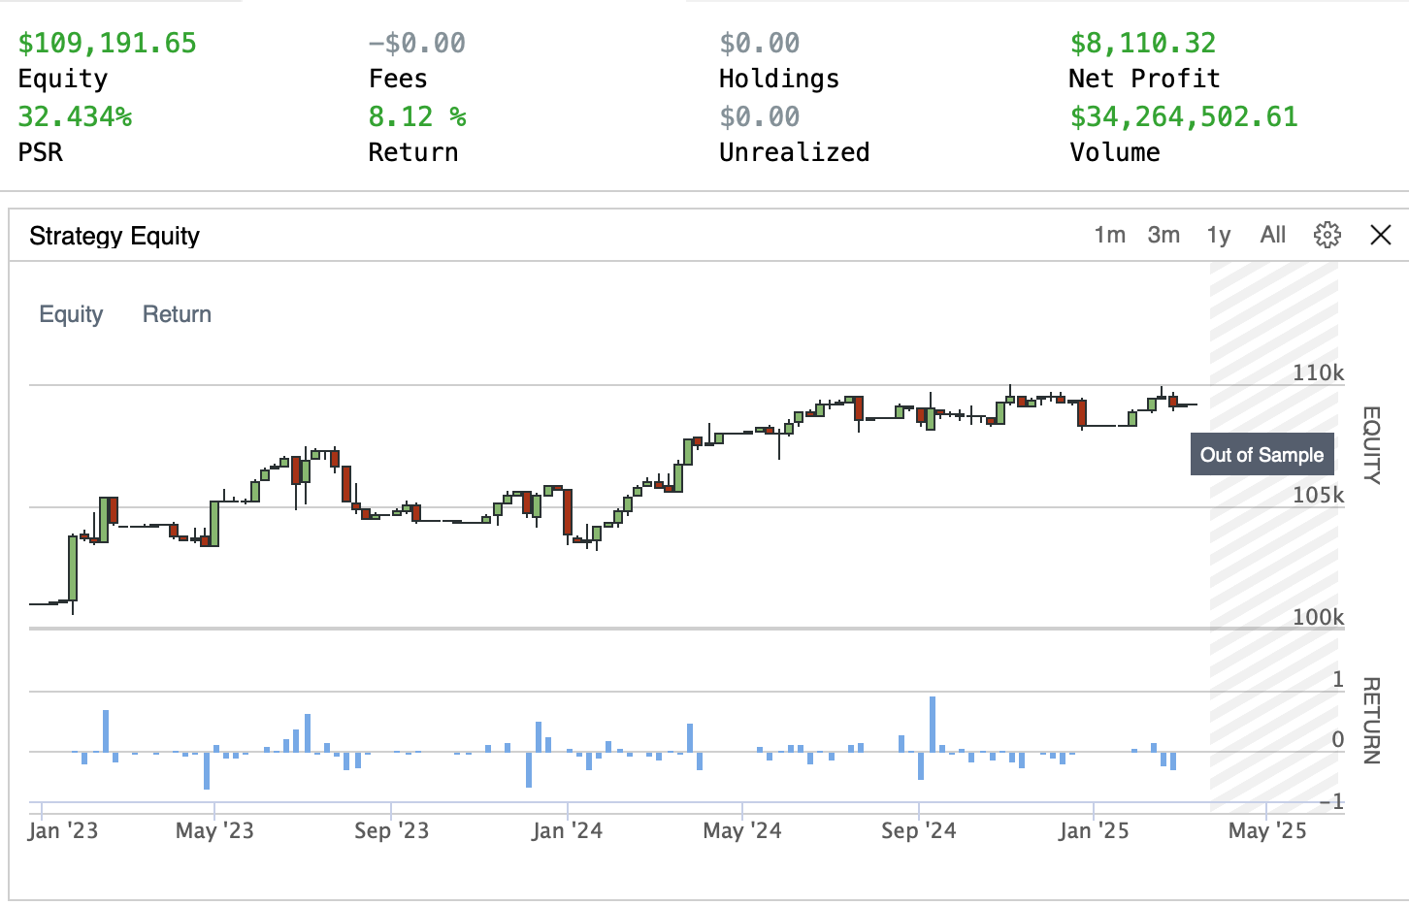Click the Sep '23 axis label
1409x906 pixels.
pos(391,830)
